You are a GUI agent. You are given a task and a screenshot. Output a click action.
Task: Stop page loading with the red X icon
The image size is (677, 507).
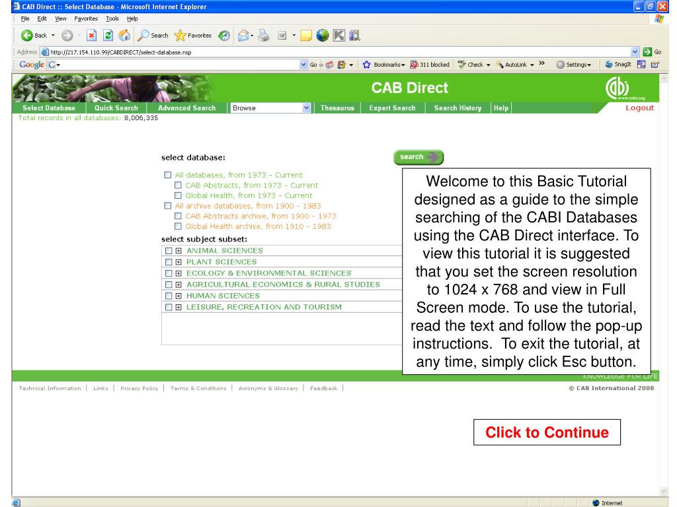pyautogui.click(x=91, y=36)
